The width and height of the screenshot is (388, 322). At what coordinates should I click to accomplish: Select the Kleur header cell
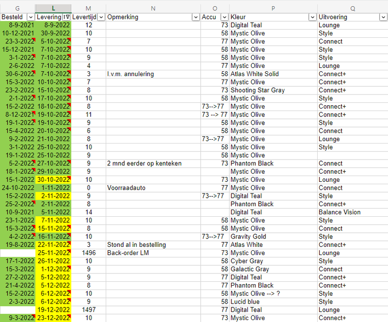(x=273, y=17)
